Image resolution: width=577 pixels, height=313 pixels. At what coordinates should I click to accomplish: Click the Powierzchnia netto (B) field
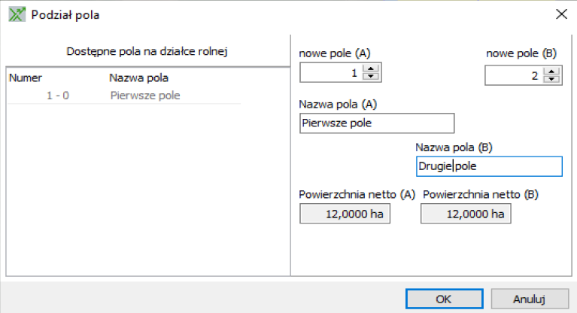pyautogui.click(x=466, y=214)
